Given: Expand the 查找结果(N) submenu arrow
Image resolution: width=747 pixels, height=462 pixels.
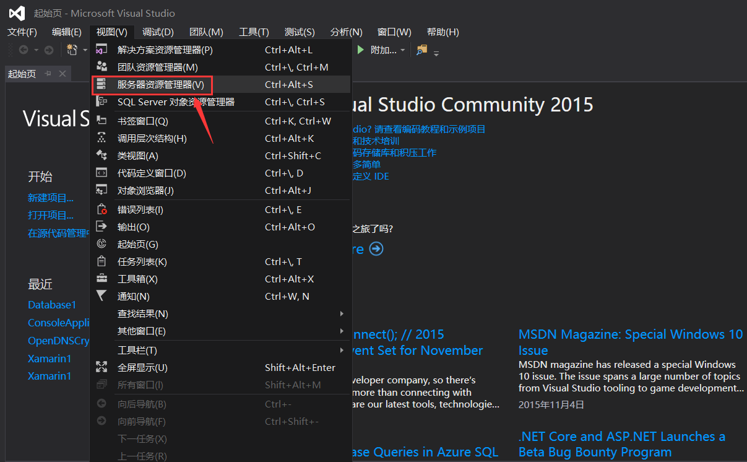Looking at the screenshot, I should [x=342, y=313].
